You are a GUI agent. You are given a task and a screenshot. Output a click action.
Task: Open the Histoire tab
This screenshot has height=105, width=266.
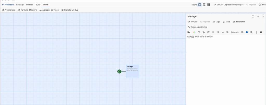(x=30, y=5)
